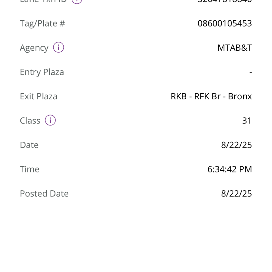Image resolution: width=272 pixels, height=272 pixels.
Task: Select the 6:34:42 PM time value
Action: (230, 169)
